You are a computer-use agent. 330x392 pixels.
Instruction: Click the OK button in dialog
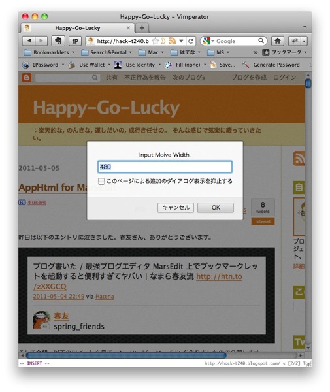pos(216,208)
